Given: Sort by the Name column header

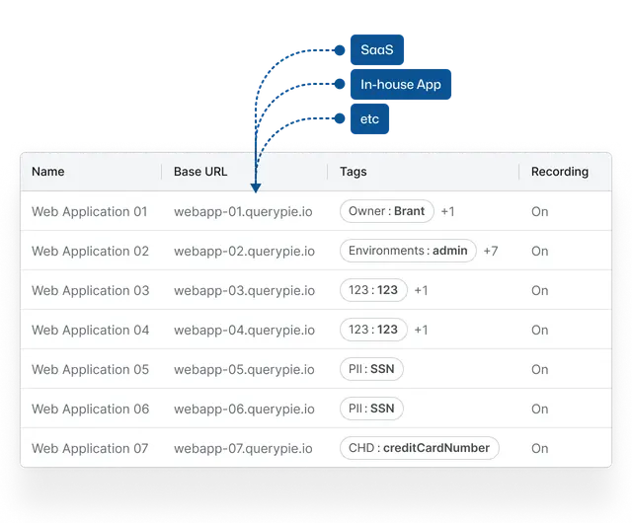Looking at the screenshot, I should click(48, 172).
